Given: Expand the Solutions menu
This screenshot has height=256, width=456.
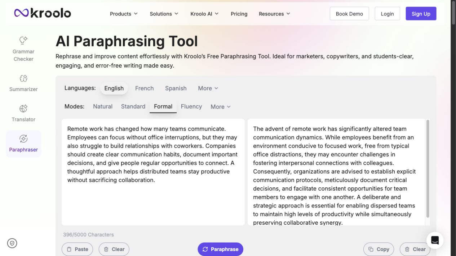Looking at the screenshot, I should pyautogui.click(x=164, y=14).
